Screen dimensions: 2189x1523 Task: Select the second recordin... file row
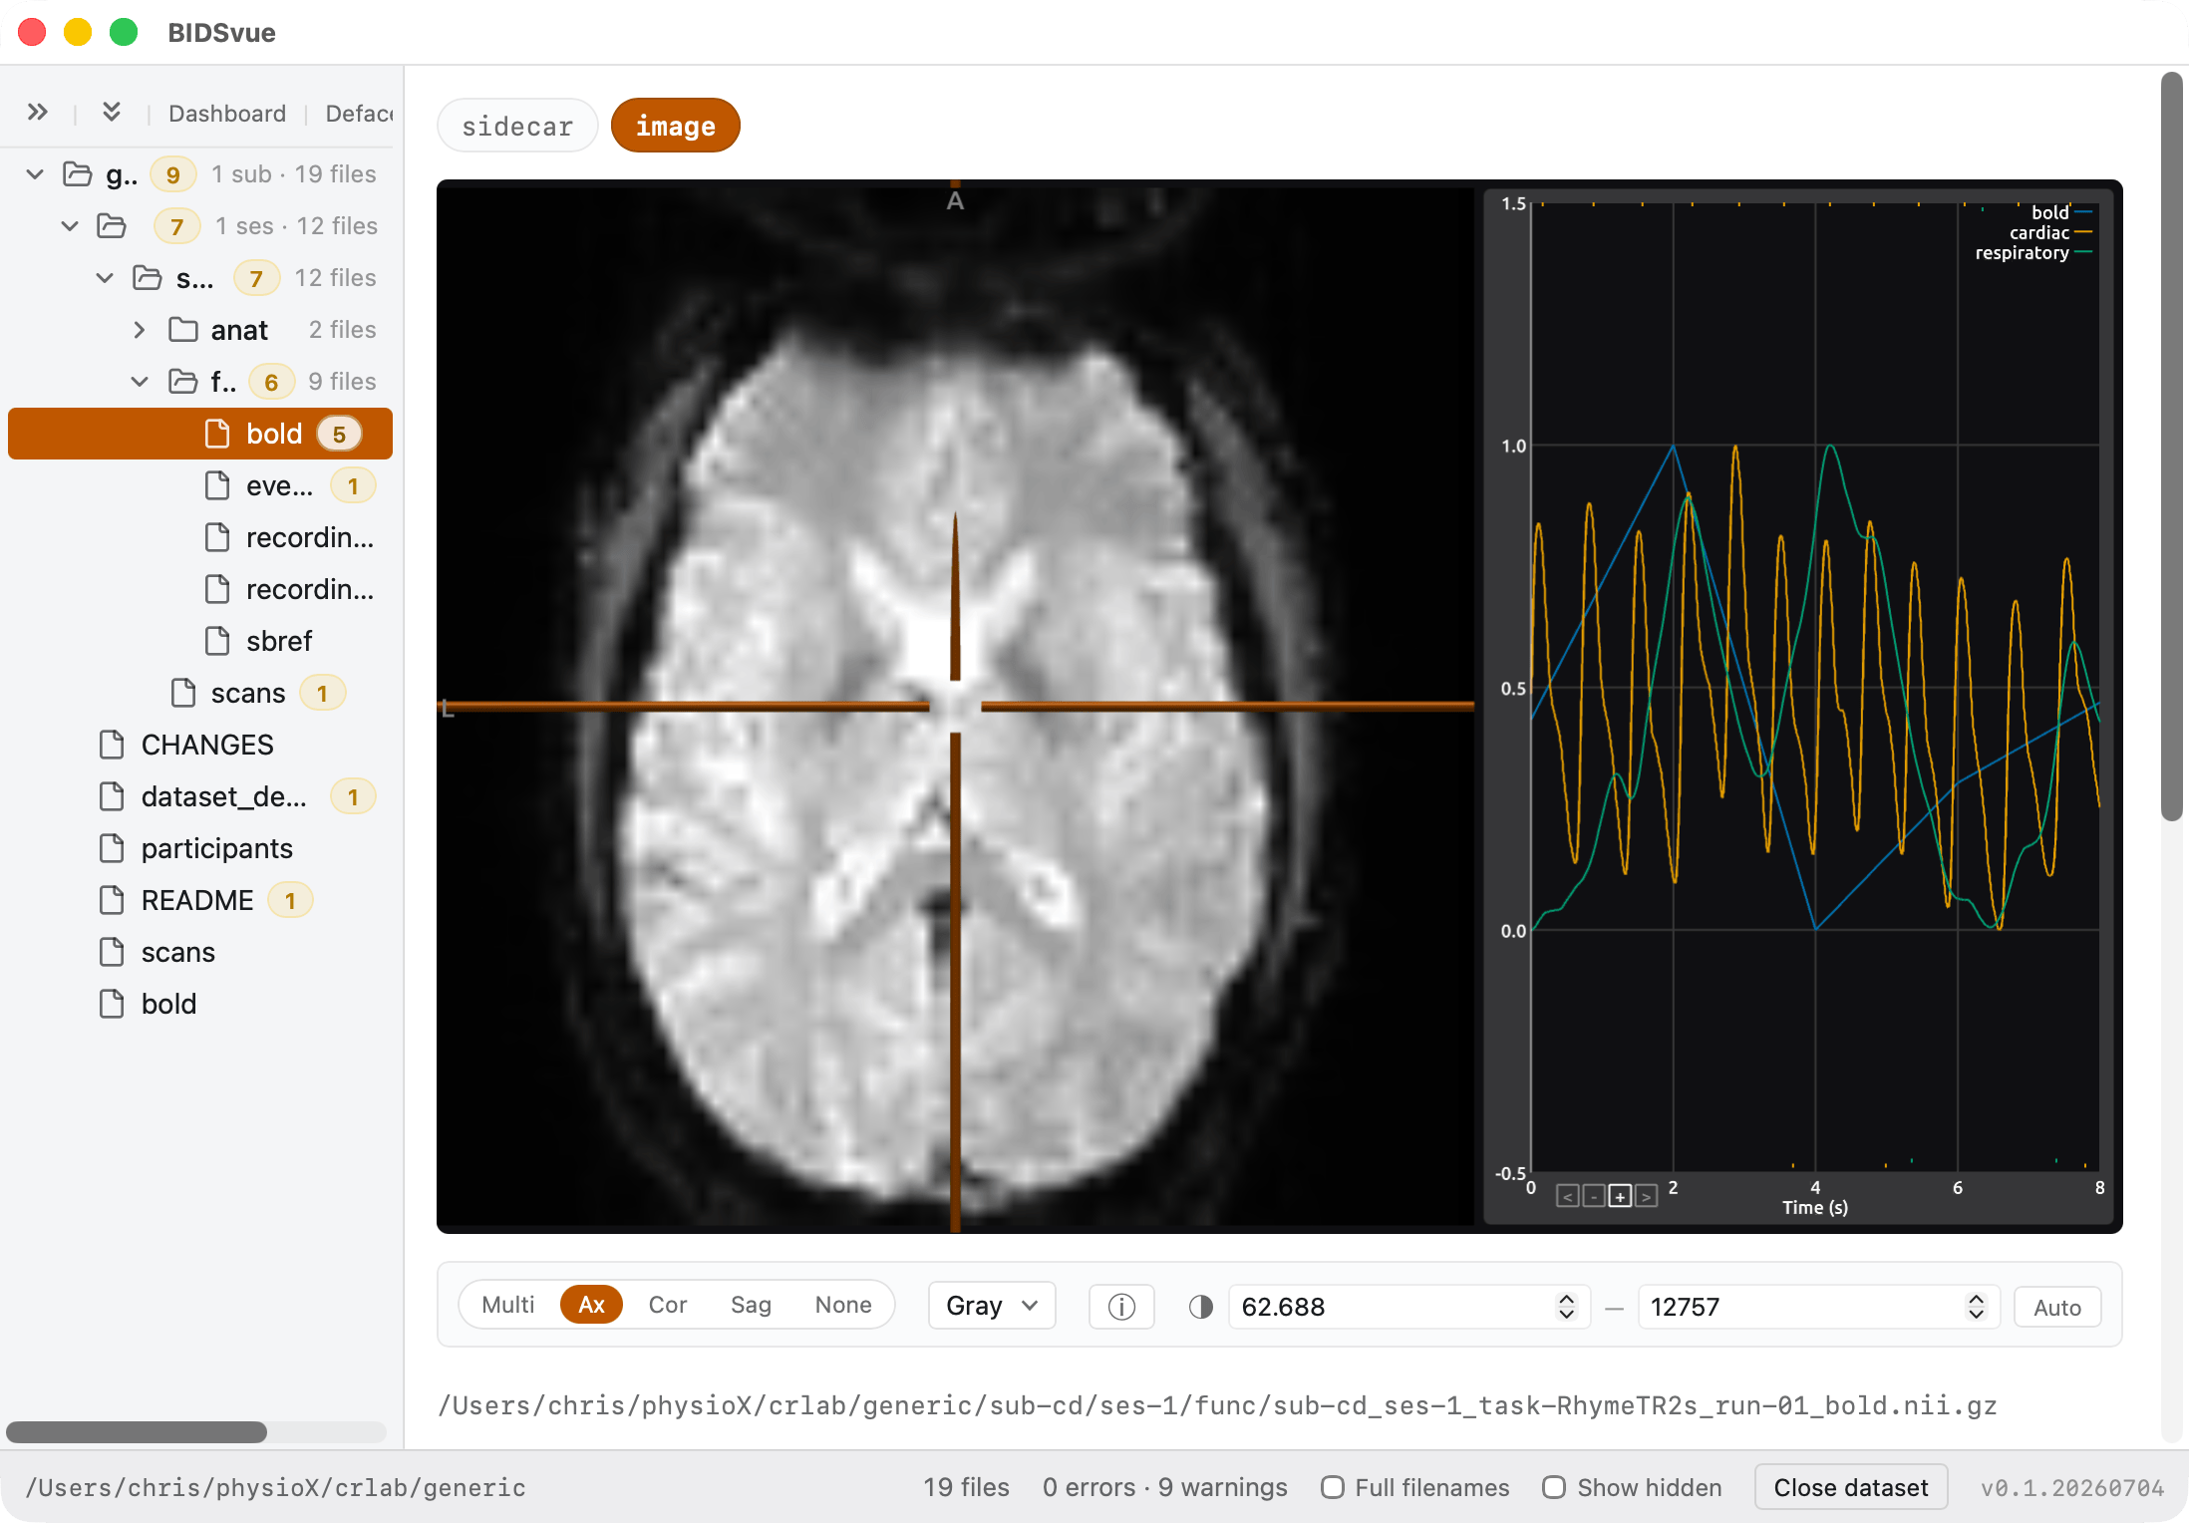(200, 589)
